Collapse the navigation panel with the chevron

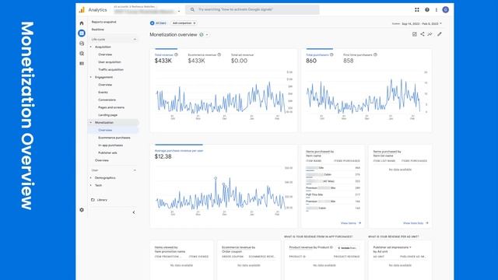pyautogui.click(x=134, y=212)
